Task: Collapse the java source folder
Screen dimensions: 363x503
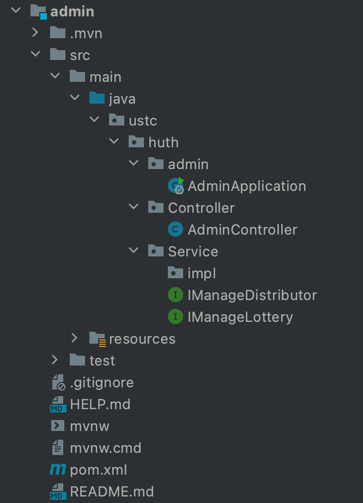Action: [x=75, y=99]
